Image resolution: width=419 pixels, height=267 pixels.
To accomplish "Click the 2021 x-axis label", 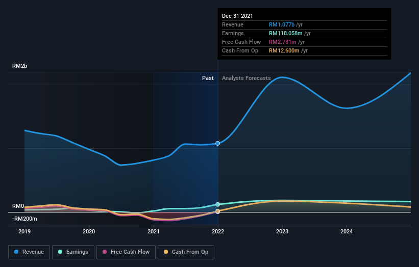I will pos(154,231).
